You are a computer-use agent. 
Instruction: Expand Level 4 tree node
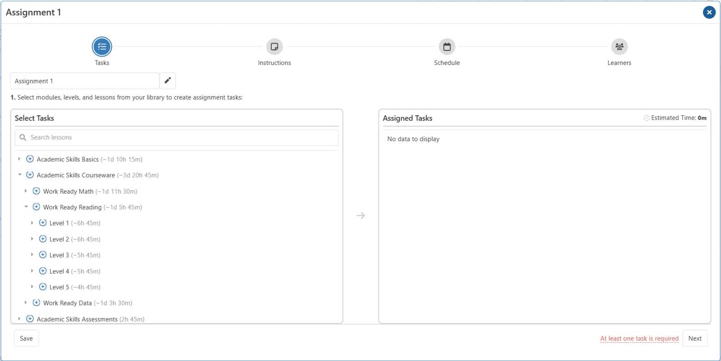32,271
